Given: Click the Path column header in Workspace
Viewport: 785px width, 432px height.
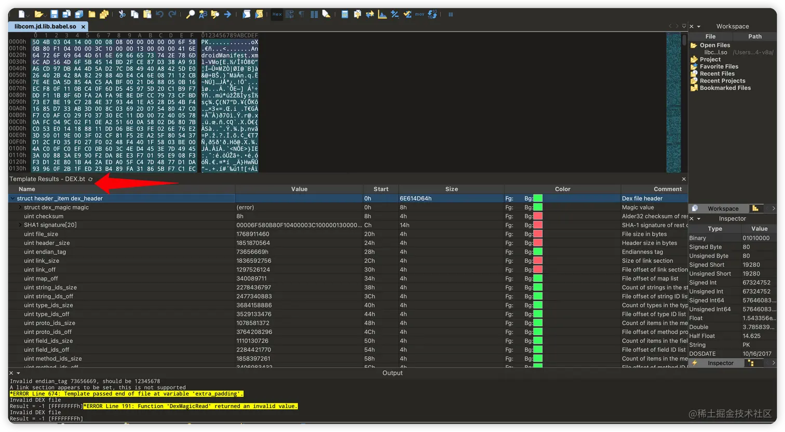Looking at the screenshot, I should [x=755, y=37].
